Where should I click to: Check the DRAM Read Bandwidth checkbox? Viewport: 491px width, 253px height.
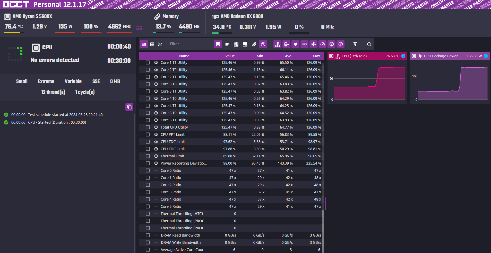(x=148, y=235)
